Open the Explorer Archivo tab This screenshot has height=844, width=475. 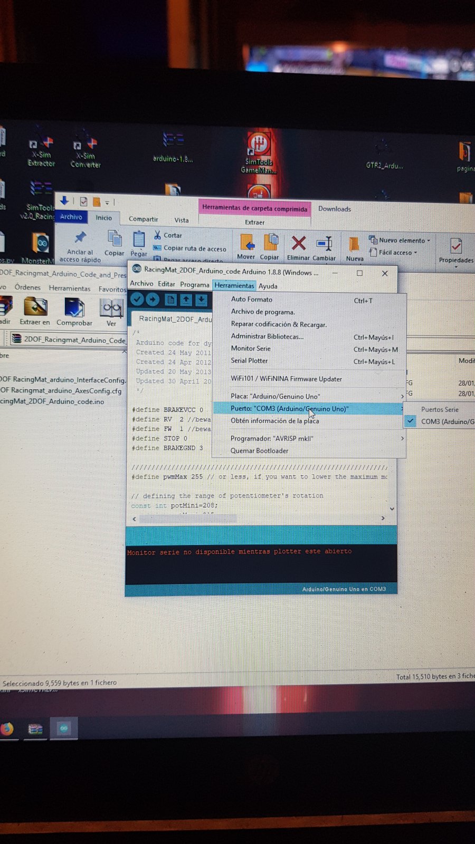[71, 217]
